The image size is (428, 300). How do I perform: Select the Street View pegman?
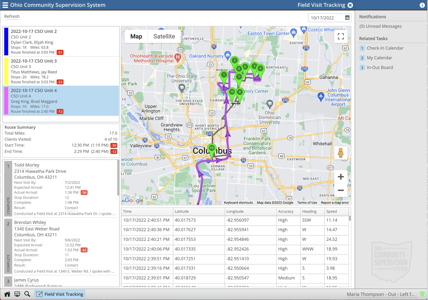[x=341, y=153]
